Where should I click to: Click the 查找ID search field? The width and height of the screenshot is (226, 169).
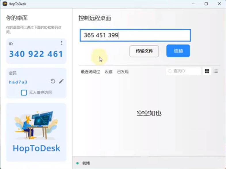click(183, 71)
